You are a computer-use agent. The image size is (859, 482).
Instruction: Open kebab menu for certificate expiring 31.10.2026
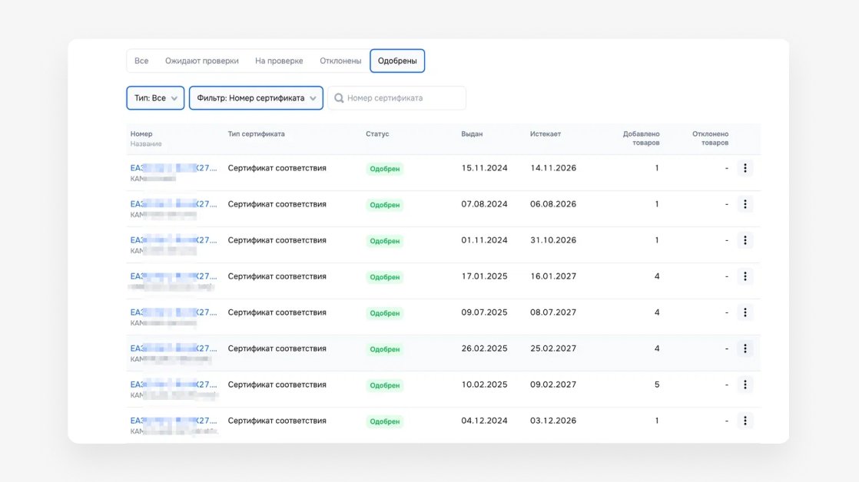click(x=745, y=241)
